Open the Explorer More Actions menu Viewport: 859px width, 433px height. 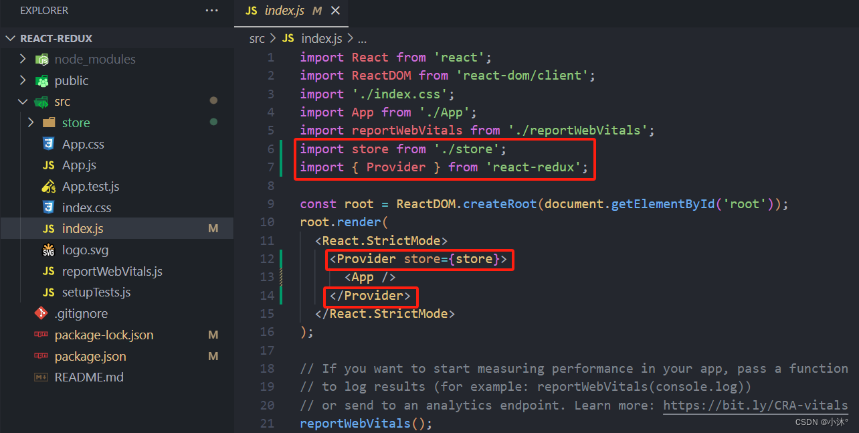click(211, 10)
